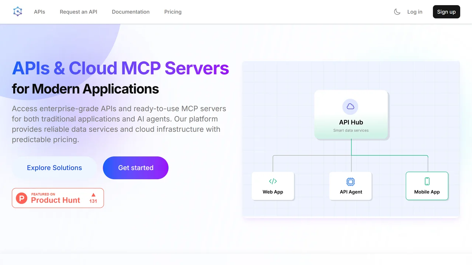The image size is (472, 265).
Task: Click the chip icon of API Agent
Action: 351,181
